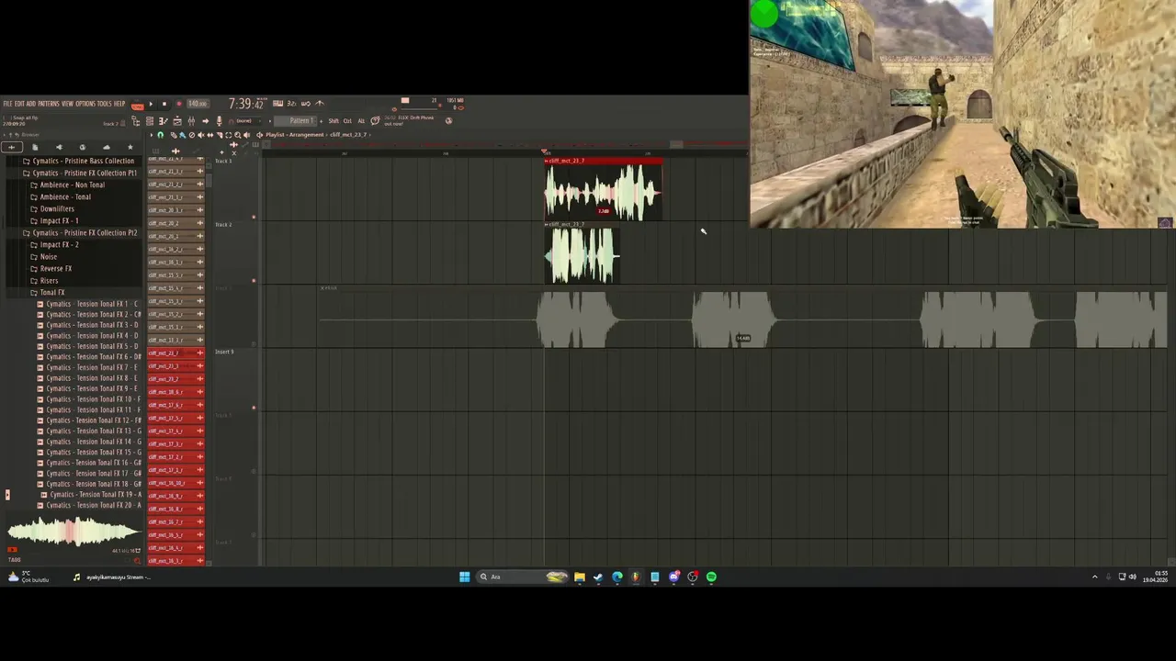
Task: Click the microphone recording icon
Action: [220, 120]
